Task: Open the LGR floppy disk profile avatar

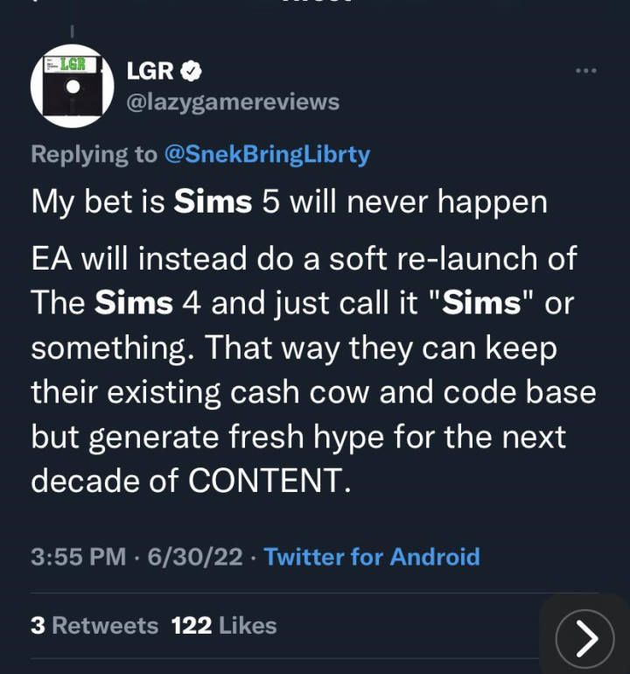Action: point(72,86)
